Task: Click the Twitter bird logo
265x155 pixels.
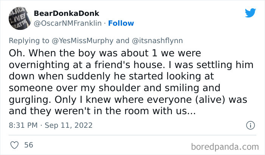Action: pyautogui.click(x=250, y=13)
